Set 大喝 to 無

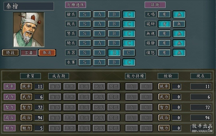179,14
